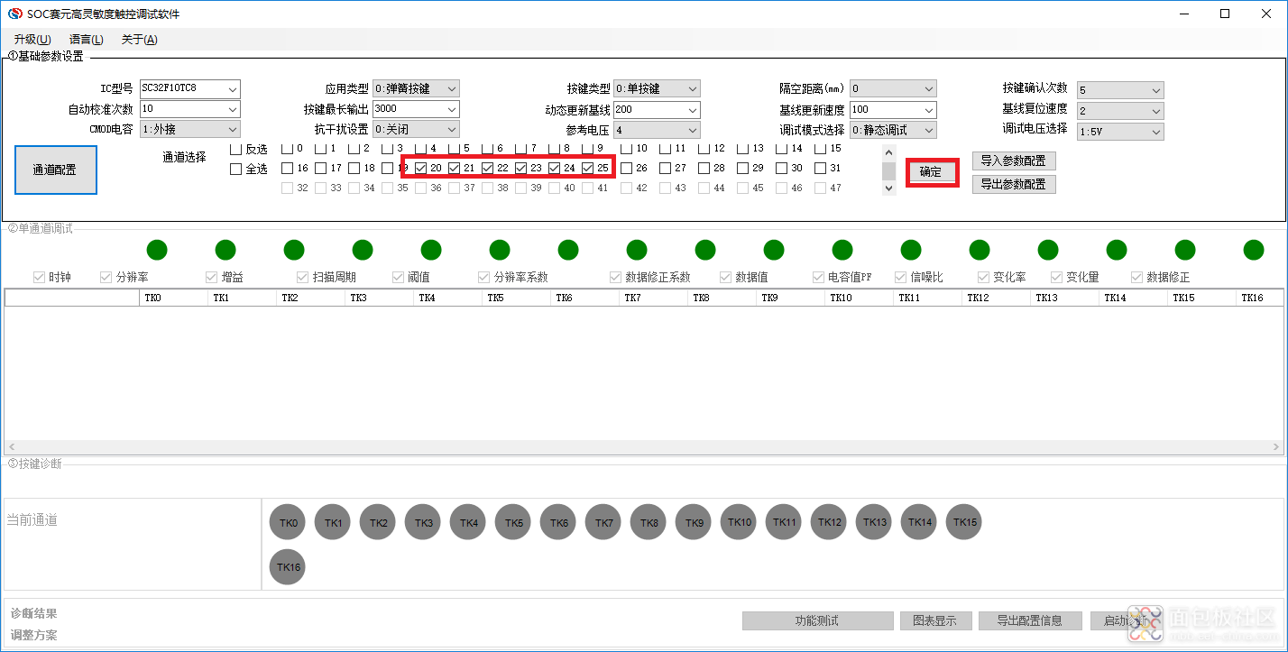1288x652 pixels.
Task: Click the horizontal scrollbar under the TK table
Action: tap(644, 447)
